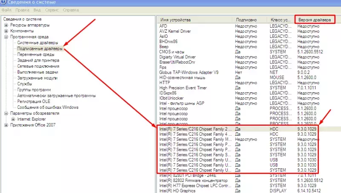This screenshot has width=341, height=193.
Task: Select the CMOS и часы row
Action: (x=249, y=52)
